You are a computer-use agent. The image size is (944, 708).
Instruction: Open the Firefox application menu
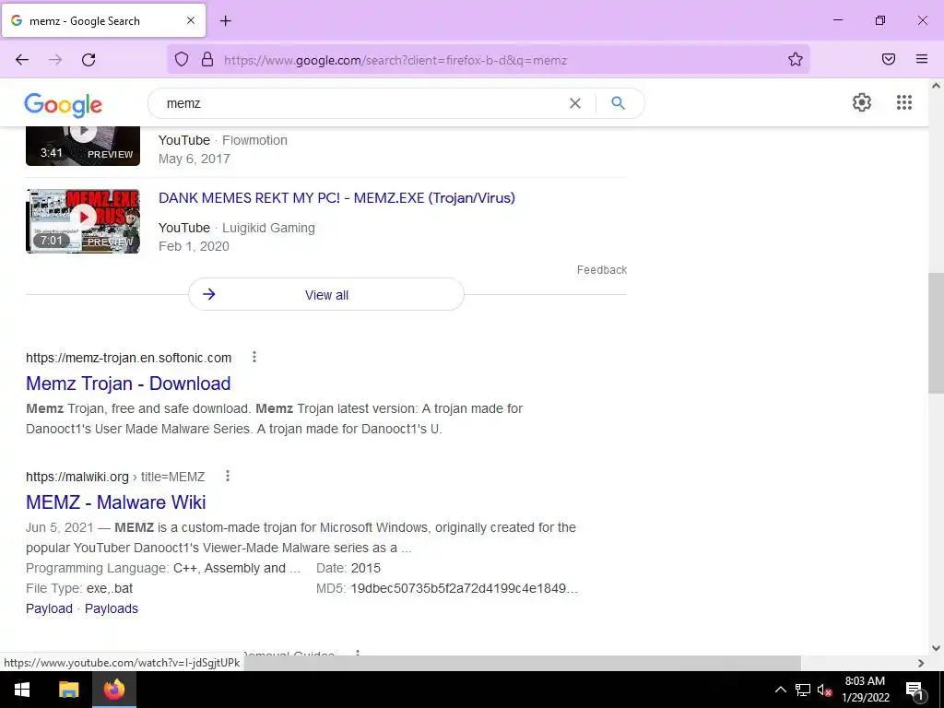[922, 59]
